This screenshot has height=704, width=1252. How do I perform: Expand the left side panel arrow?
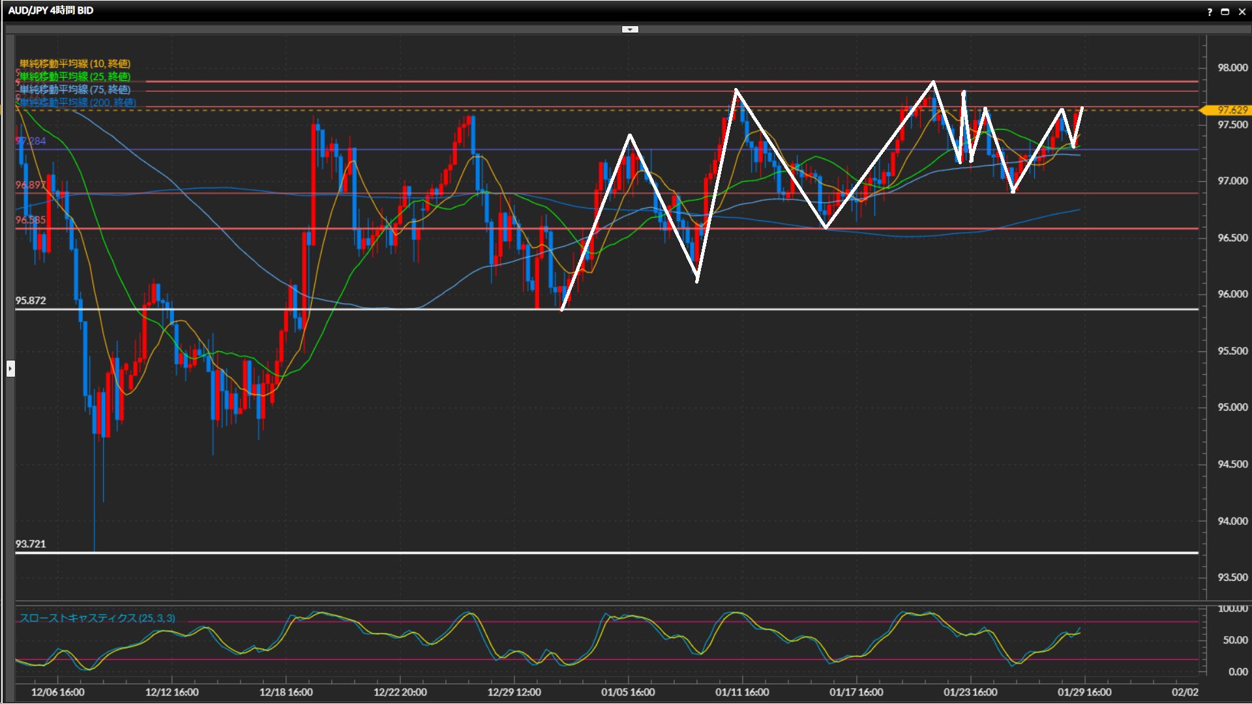[10, 369]
